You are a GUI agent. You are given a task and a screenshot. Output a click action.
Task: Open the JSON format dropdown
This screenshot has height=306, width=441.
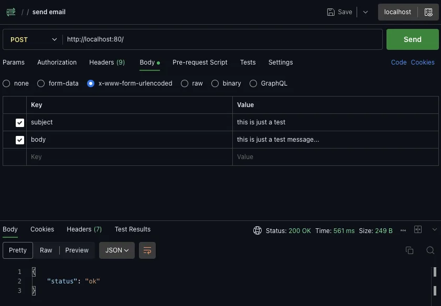(117, 250)
